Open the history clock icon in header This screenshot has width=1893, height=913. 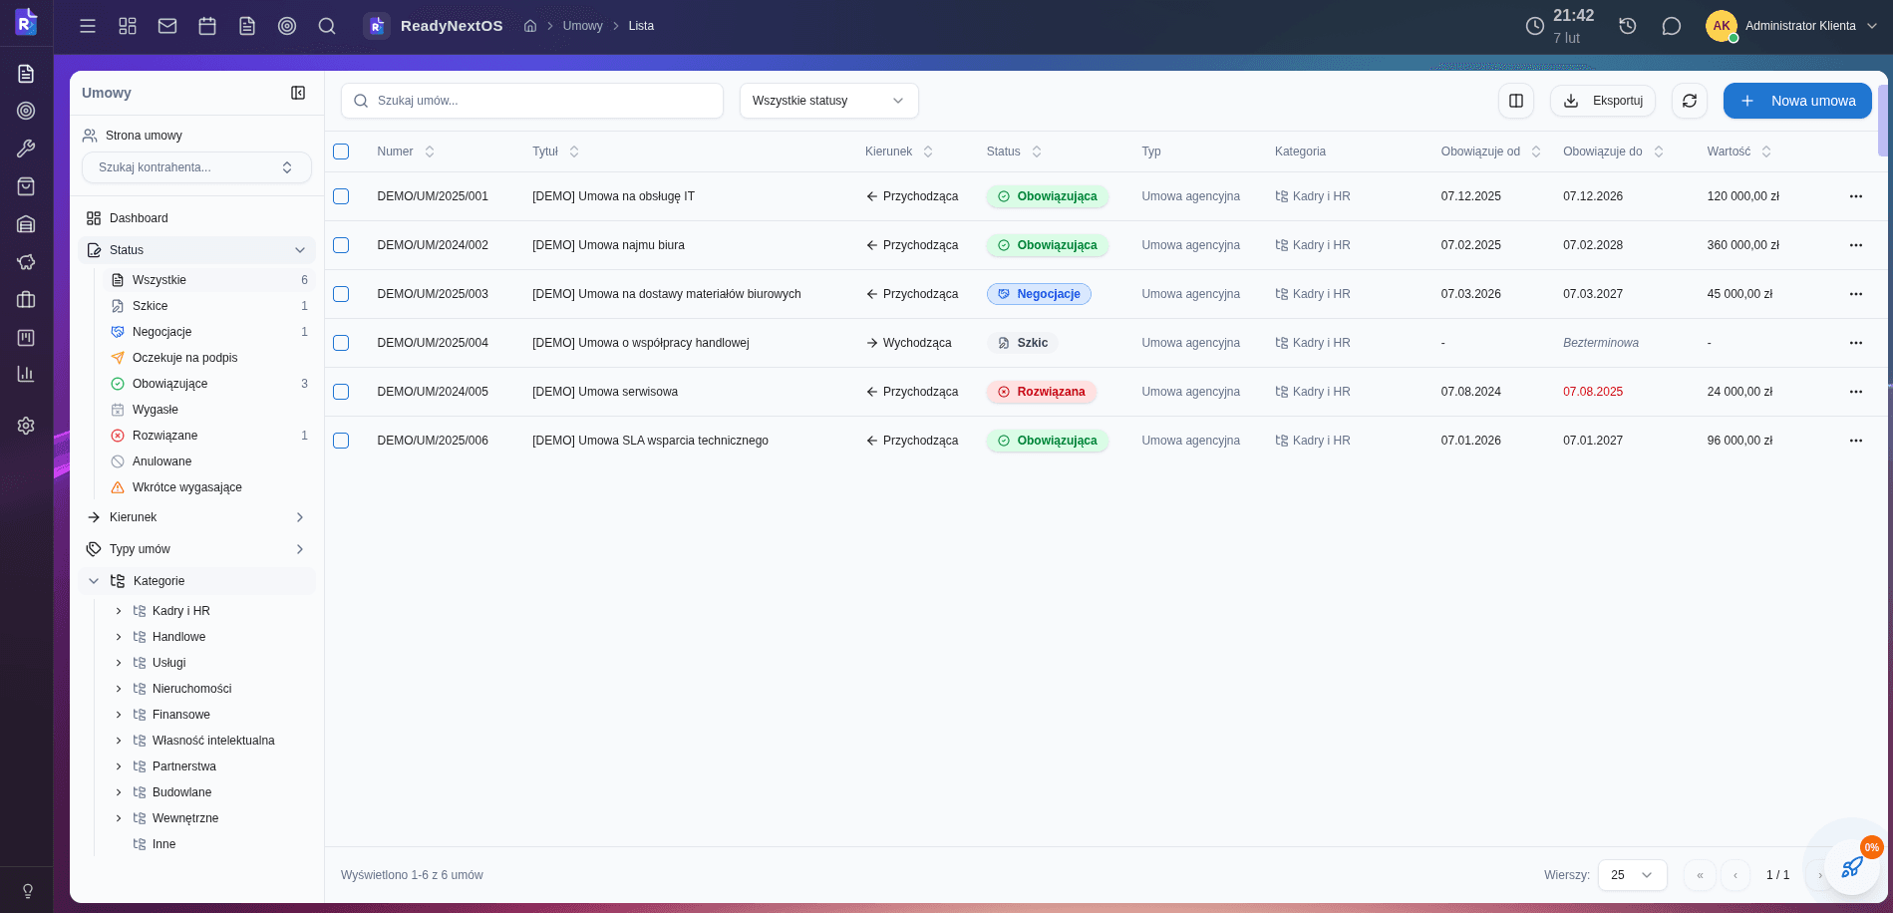1628,26
